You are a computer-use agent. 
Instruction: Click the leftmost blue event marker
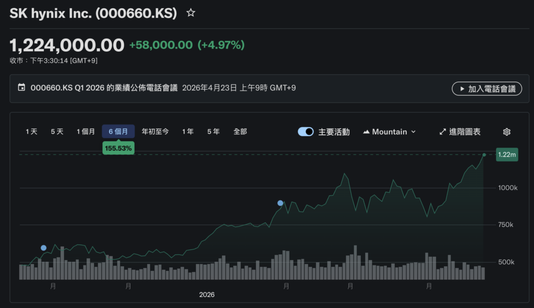[43, 248]
